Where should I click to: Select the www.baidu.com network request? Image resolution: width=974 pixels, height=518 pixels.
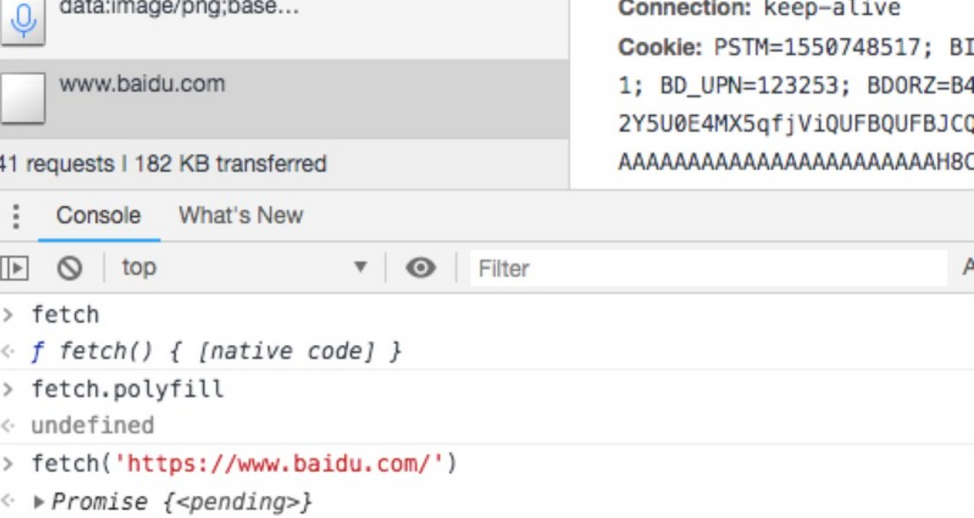pos(142,84)
